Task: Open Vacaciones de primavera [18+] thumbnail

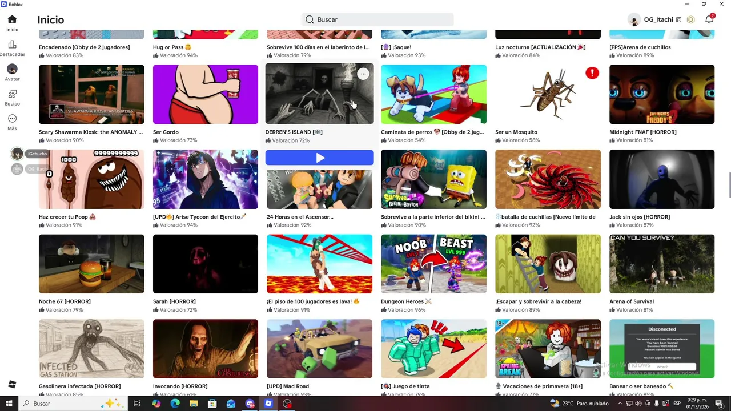Action: coord(548,349)
